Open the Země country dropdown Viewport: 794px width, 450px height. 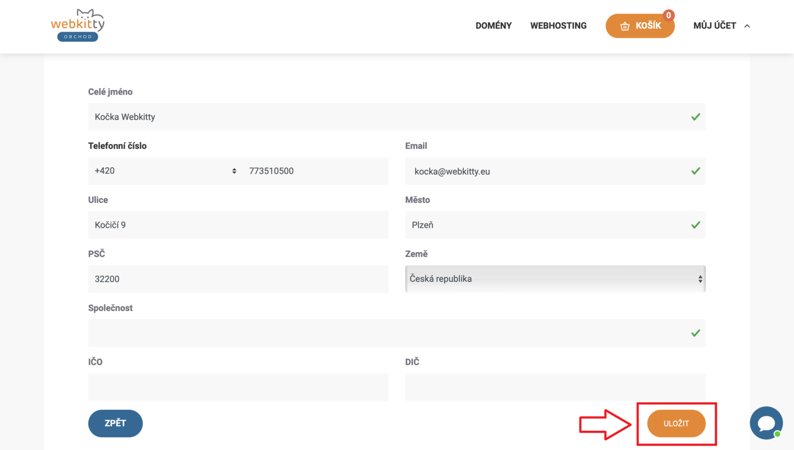(555, 279)
